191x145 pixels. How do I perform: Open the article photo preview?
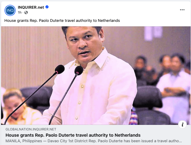click(x=96, y=76)
